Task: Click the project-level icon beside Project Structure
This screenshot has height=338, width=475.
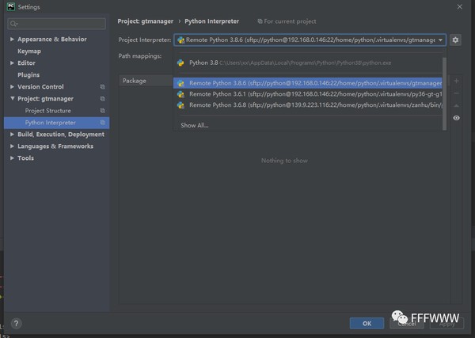Action: pos(103,111)
